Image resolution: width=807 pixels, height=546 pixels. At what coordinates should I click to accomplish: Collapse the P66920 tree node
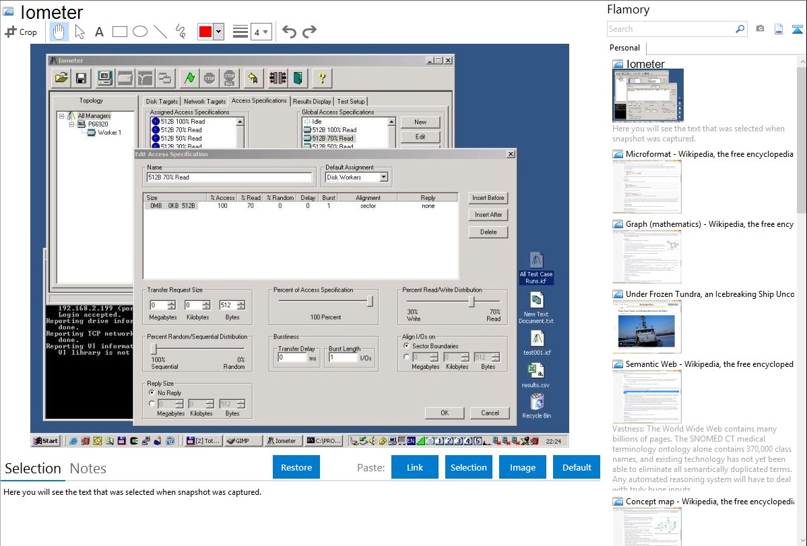click(71, 124)
